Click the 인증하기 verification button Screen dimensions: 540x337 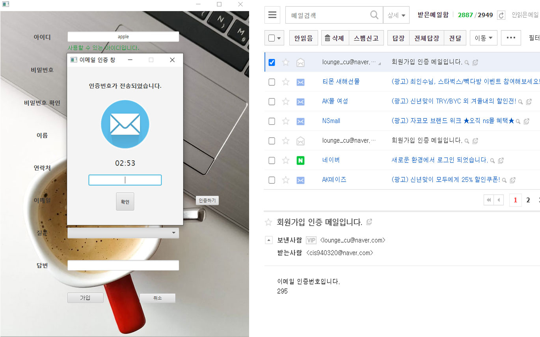pyautogui.click(x=207, y=200)
